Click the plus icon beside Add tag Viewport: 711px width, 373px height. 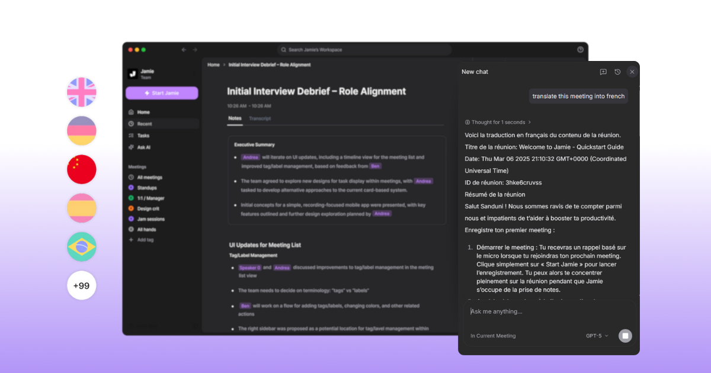point(131,240)
